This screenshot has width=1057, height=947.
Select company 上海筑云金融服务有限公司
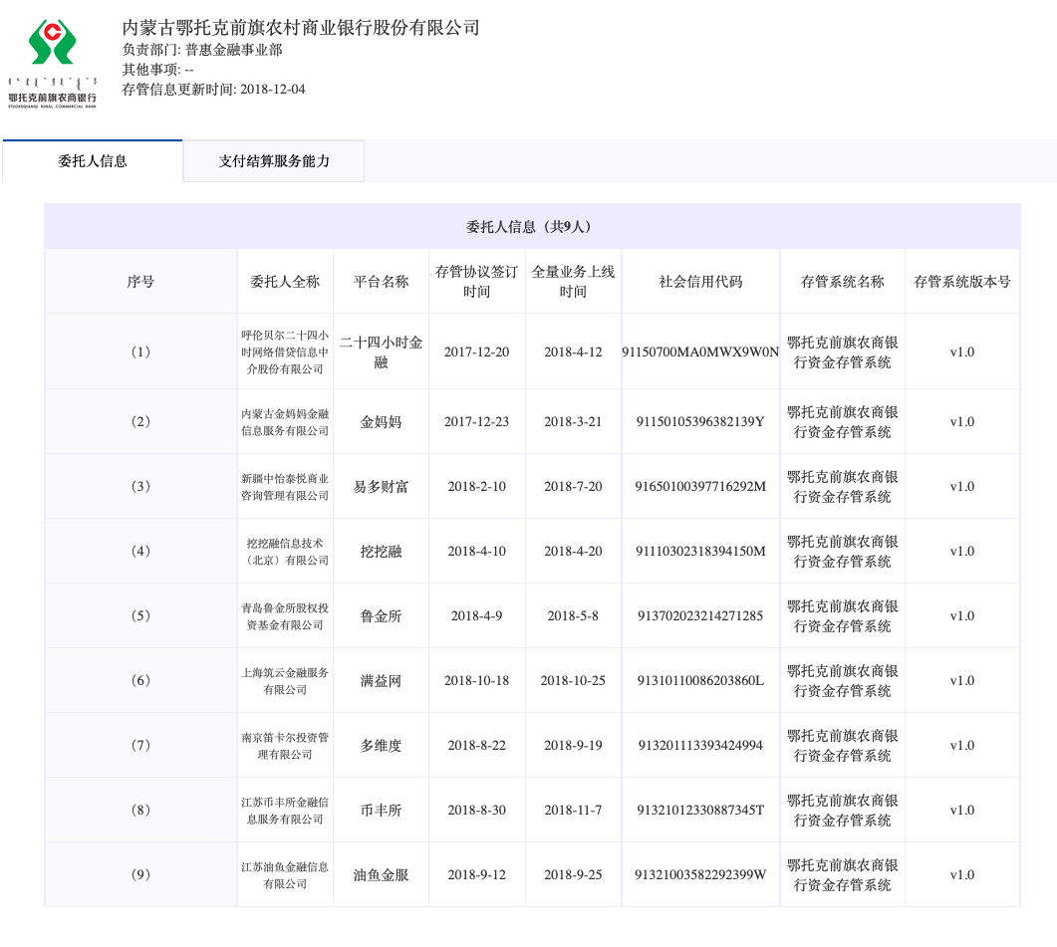point(285,681)
